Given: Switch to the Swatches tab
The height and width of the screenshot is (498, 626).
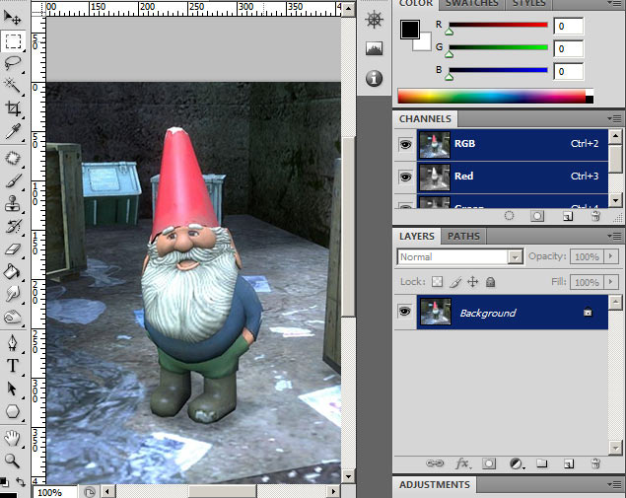Looking at the screenshot, I should 472,3.
